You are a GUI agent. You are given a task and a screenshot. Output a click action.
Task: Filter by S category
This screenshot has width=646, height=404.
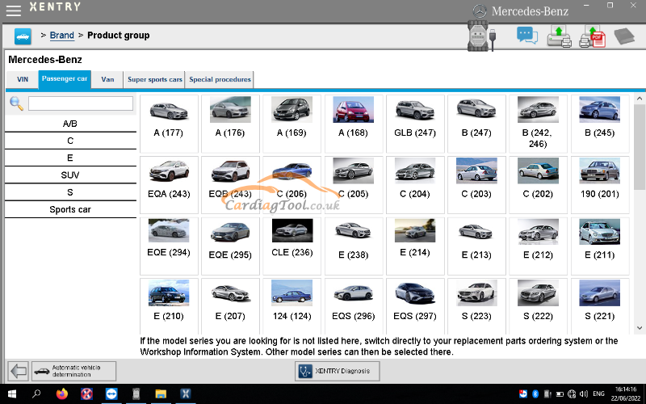70,192
